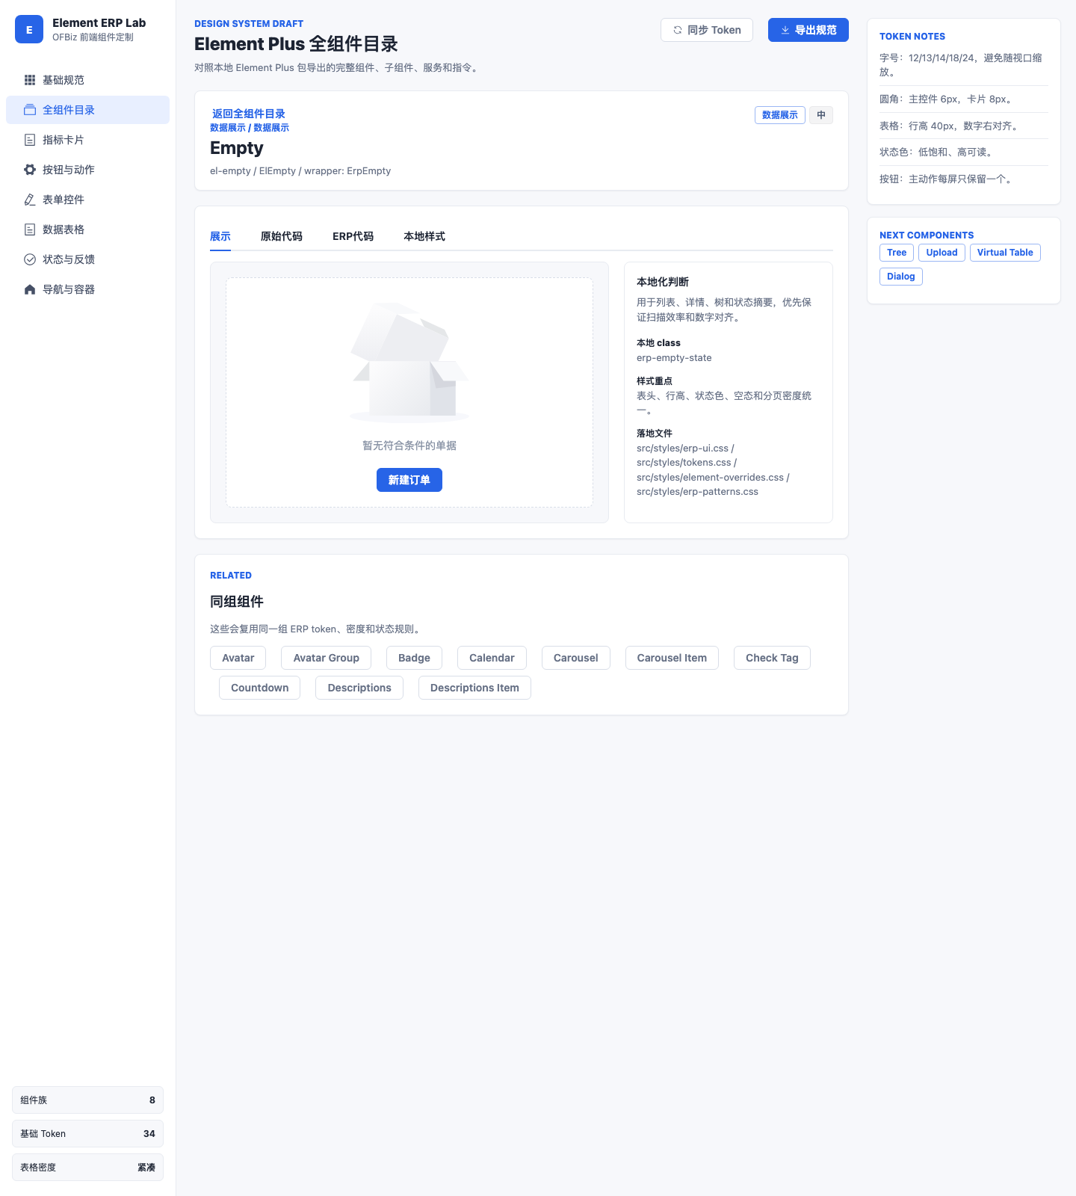Click the blue E logo icon
The image size is (1076, 1196).
click(29, 29)
